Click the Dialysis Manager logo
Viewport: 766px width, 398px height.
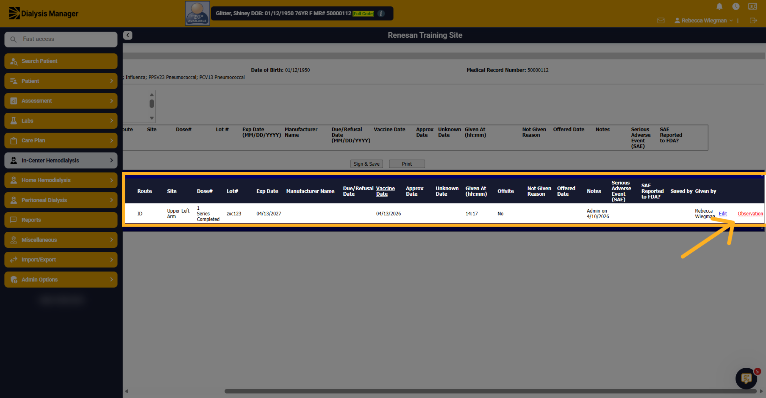tap(44, 13)
